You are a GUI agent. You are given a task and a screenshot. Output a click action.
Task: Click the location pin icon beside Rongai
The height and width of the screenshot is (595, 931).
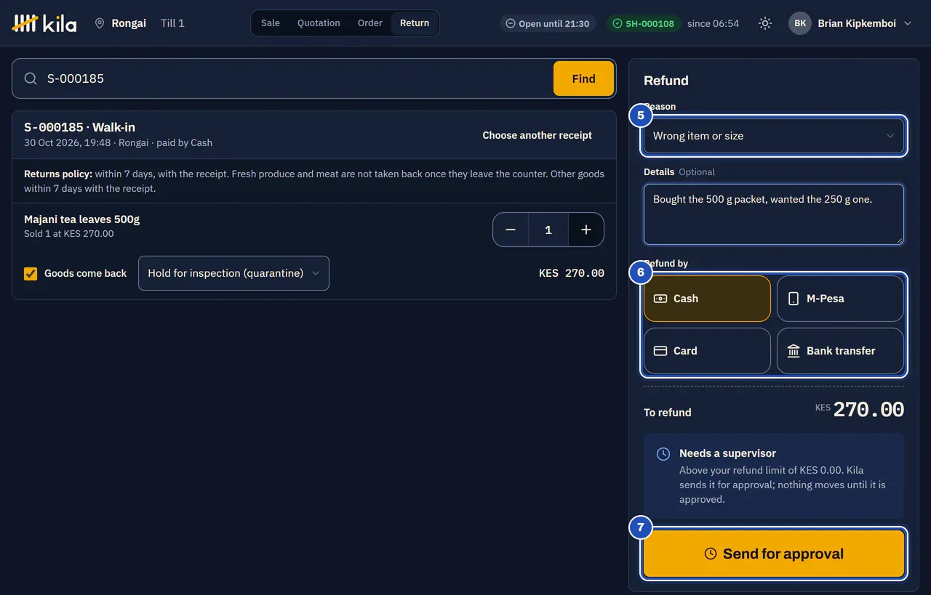[x=100, y=23]
